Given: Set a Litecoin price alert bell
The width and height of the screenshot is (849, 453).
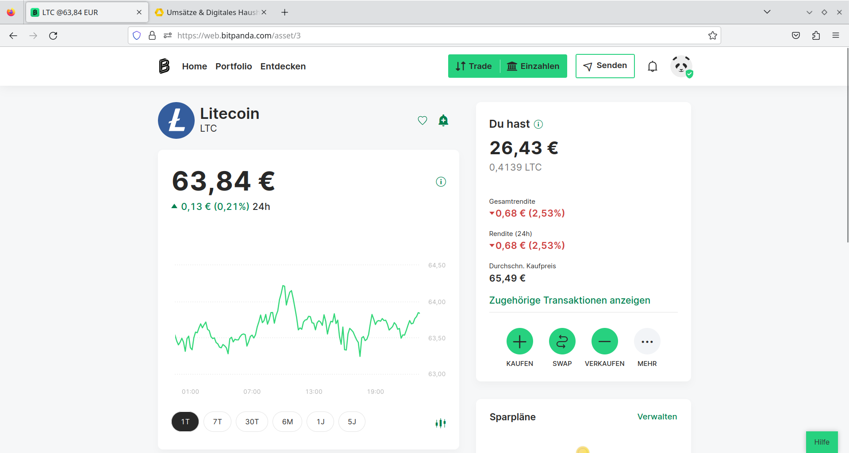Looking at the screenshot, I should (443, 120).
